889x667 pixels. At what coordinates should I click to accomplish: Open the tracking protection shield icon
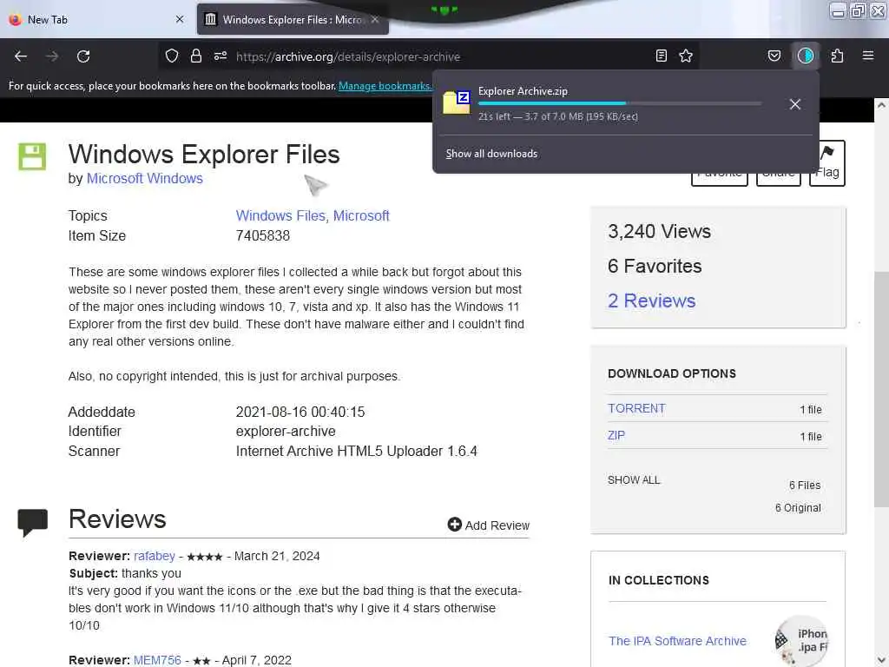click(172, 56)
